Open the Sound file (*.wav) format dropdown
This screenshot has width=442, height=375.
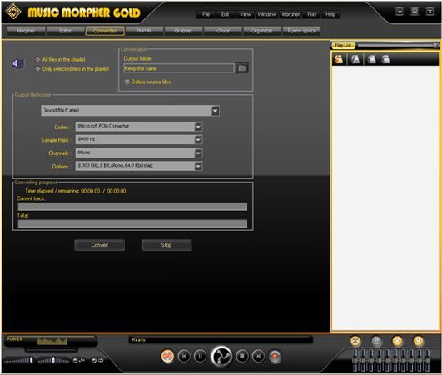coord(216,111)
